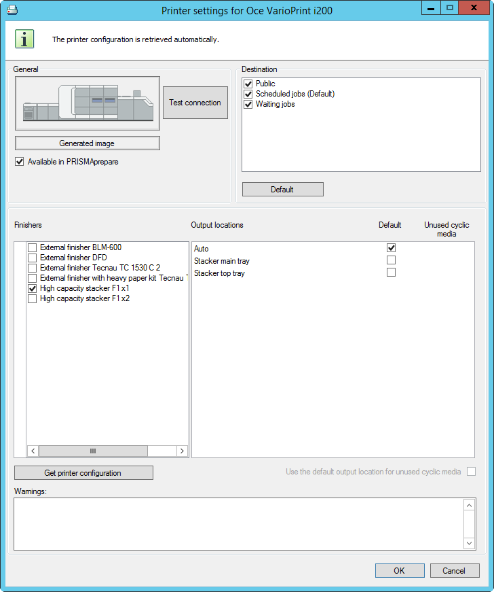Click the Cancel button
The height and width of the screenshot is (592, 494).
pyautogui.click(x=455, y=570)
